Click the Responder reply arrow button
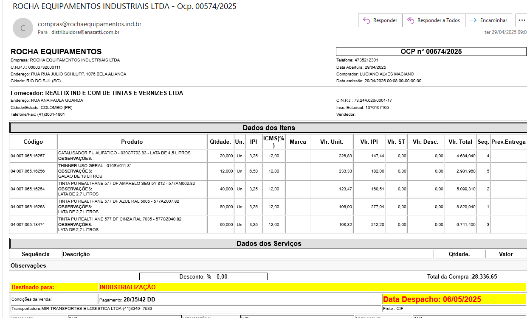Image resolution: width=527 pixels, height=318 pixels. [x=380, y=20]
